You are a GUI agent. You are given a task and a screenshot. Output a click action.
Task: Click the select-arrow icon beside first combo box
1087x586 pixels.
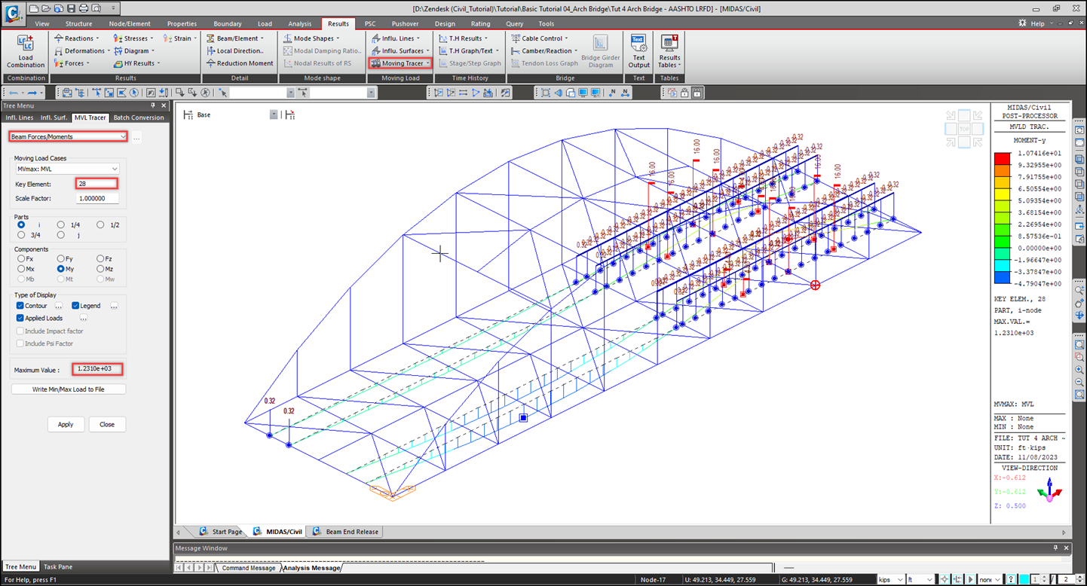[223, 93]
